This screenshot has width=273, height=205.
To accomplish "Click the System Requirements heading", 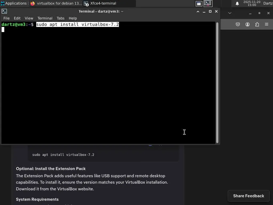I will click(37, 199).
